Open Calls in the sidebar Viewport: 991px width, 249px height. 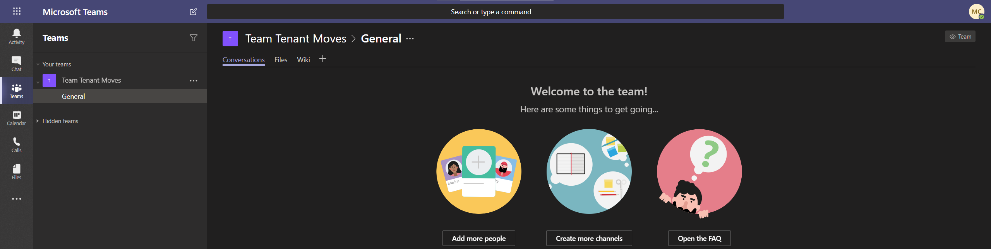[16, 145]
